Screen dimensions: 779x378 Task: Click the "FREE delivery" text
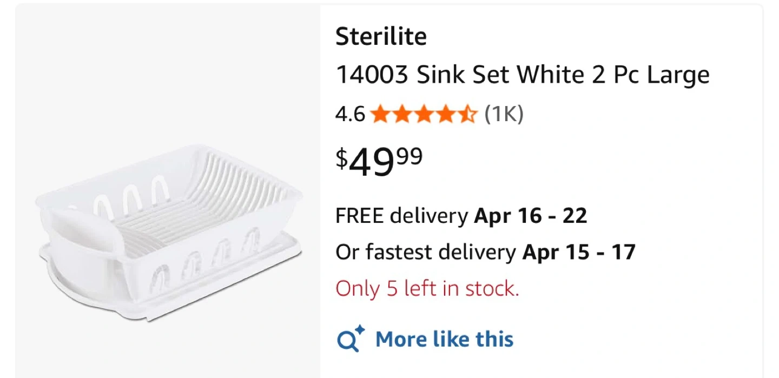coord(401,216)
